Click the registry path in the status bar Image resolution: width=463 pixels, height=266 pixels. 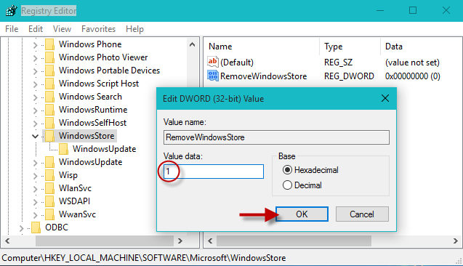(x=144, y=258)
